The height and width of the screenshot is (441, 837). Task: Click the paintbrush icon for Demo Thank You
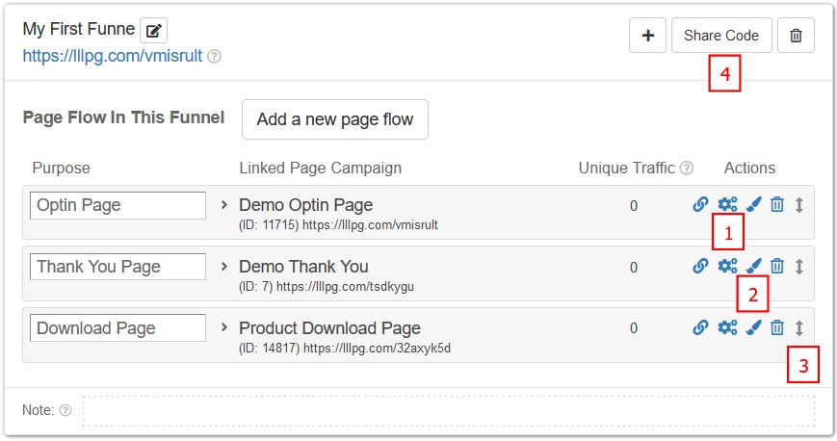click(753, 266)
